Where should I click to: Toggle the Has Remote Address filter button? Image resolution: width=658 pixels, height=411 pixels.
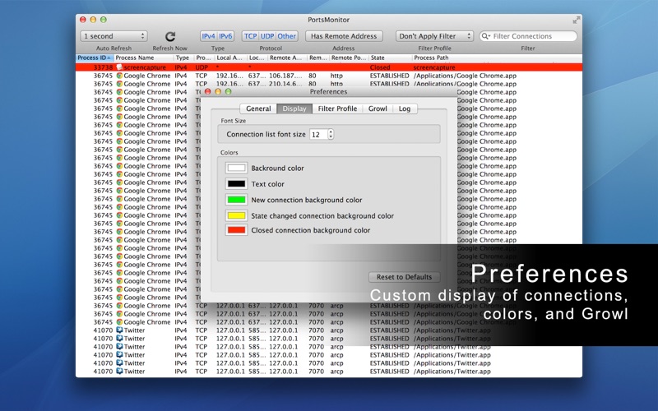point(344,36)
